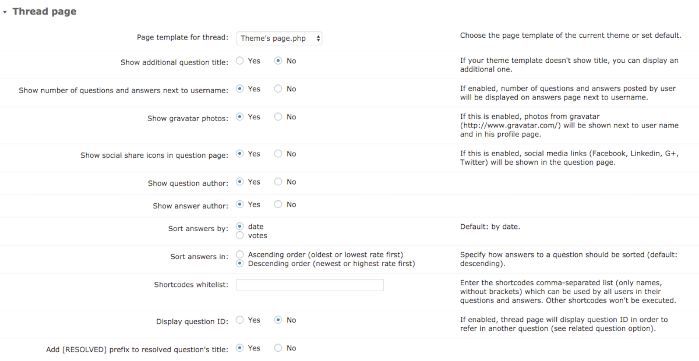Select Yes for Show gravatar photos
Image resolution: width=699 pixels, height=361 pixels.
(240, 117)
